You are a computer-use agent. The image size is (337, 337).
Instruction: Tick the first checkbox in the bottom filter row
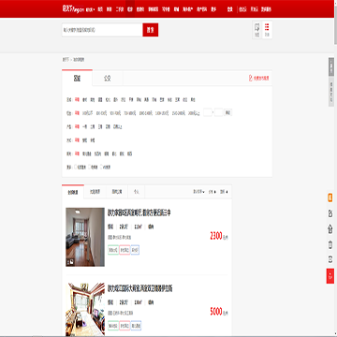pos(75,167)
